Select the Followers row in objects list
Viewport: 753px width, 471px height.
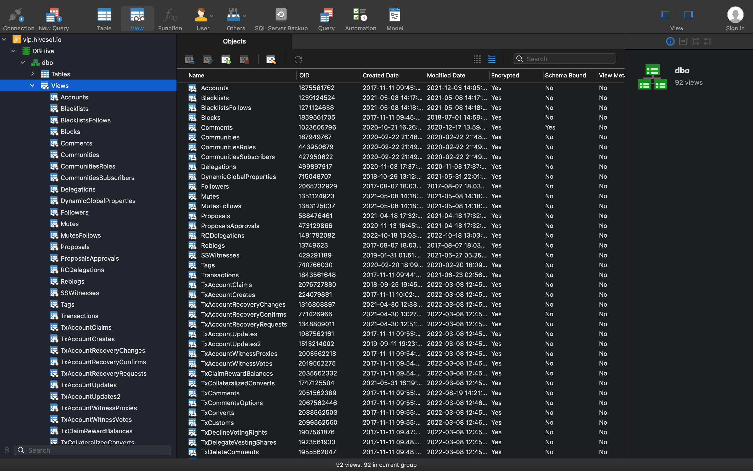pos(401,186)
